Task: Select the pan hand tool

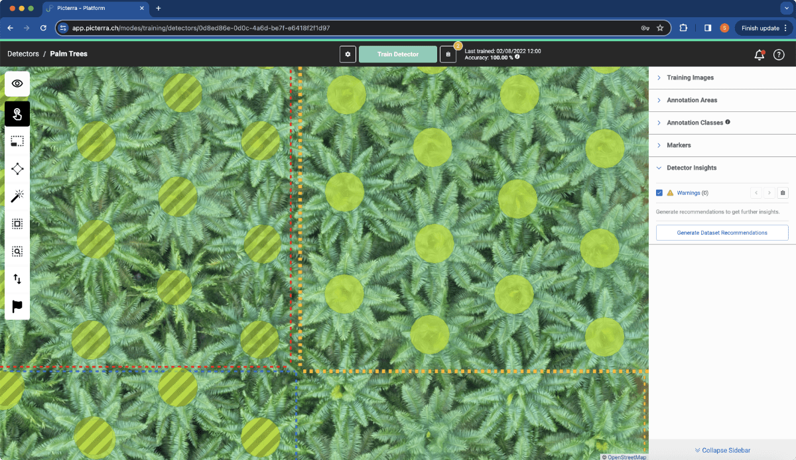Action: pyautogui.click(x=17, y=114)
